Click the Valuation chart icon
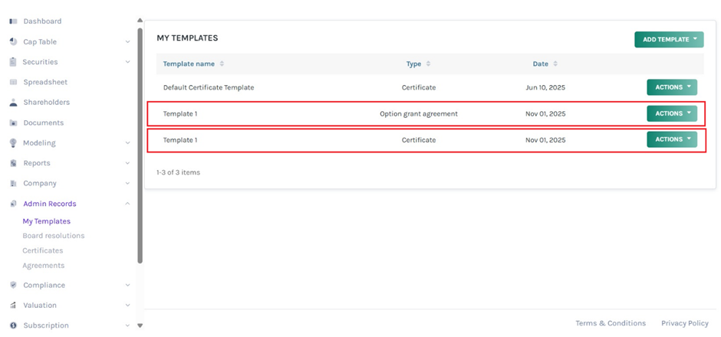The width and height of the screenshot is (721, 337). click(x=13, y=305)
